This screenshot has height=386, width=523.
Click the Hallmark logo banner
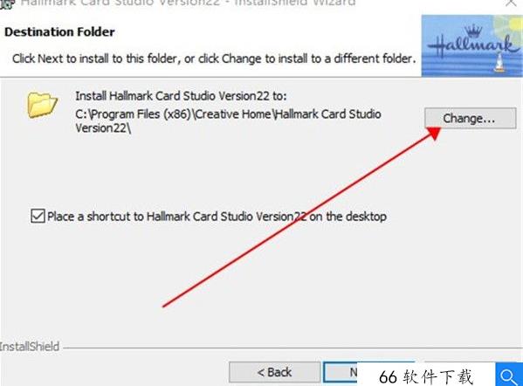pyautogui.click(x=472, y=45)
